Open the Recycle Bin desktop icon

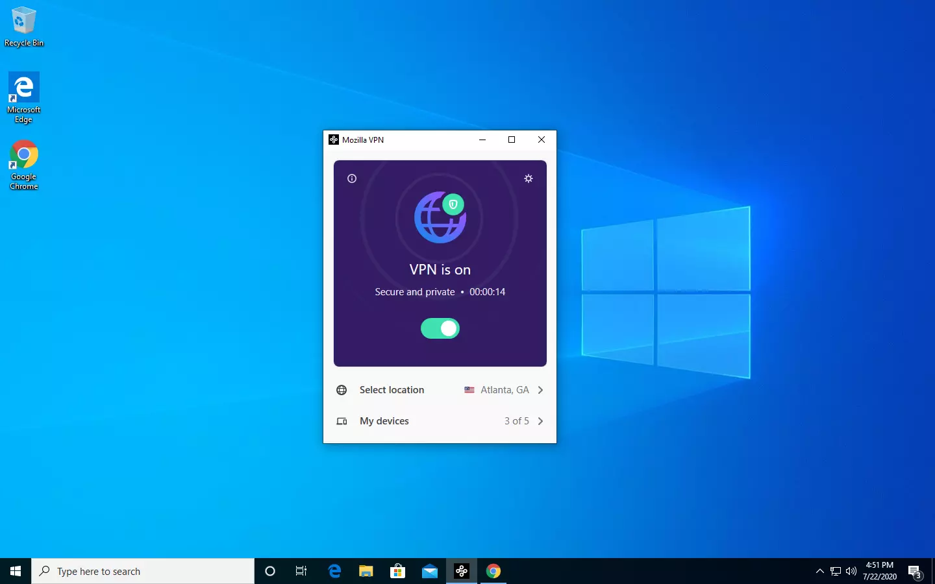click(x=24, y=27)
